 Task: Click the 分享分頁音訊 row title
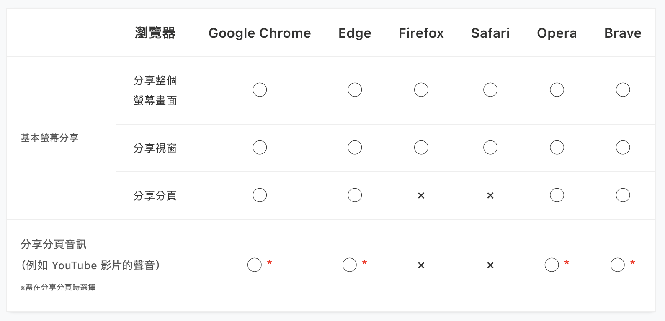(x=54, y=245)
